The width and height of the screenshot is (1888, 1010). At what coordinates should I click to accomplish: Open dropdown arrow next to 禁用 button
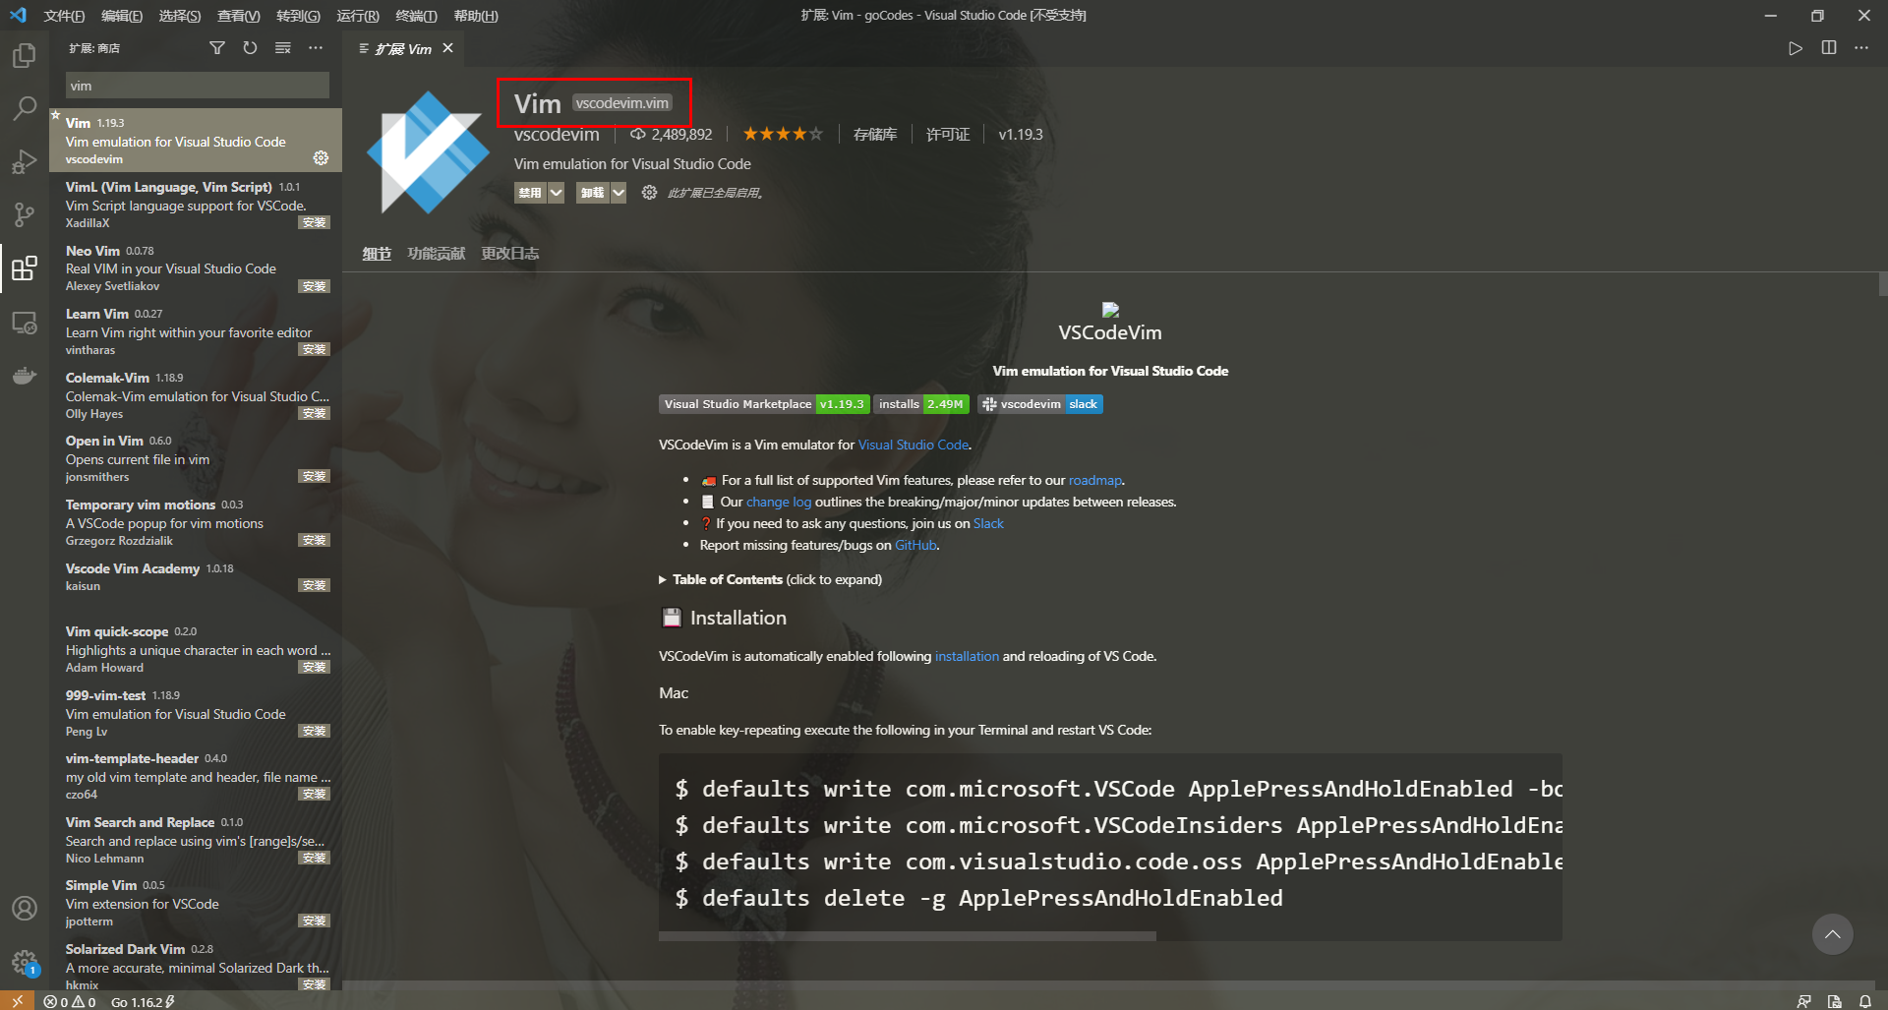coord(557,193)
